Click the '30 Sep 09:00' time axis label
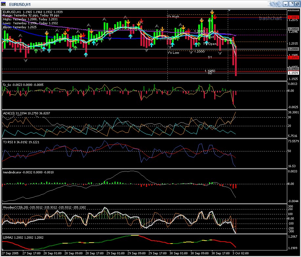The width and height of the screenshot is (301, 257). point(200,253)
